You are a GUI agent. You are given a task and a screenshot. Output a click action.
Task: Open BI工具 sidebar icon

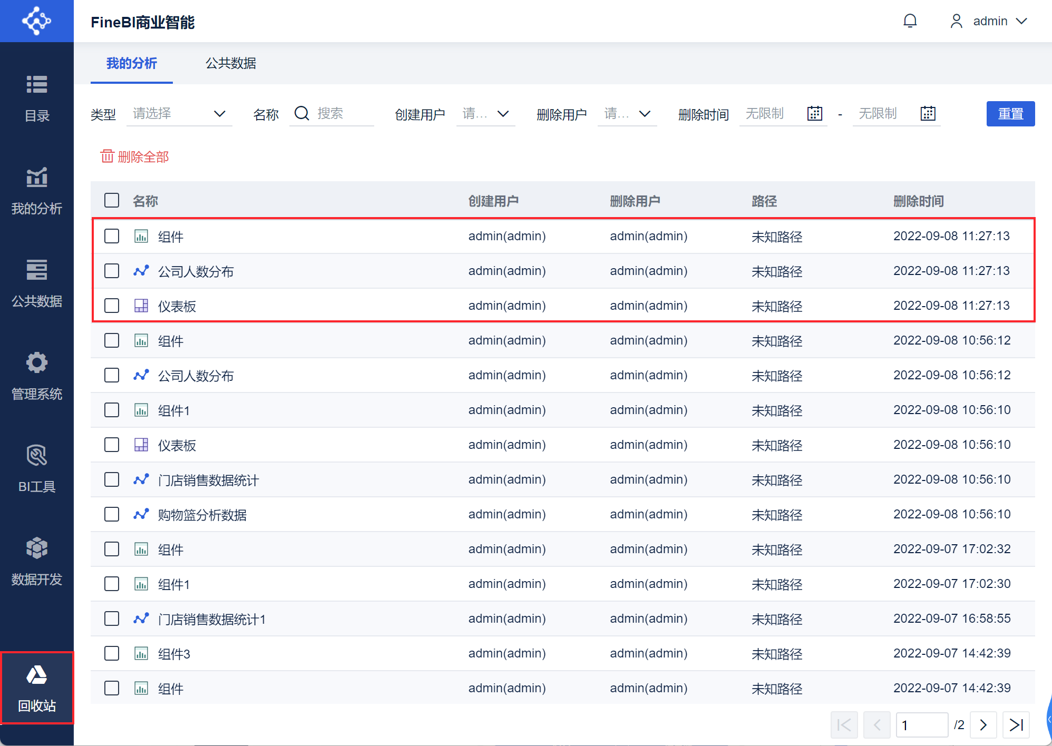point(36,455)
